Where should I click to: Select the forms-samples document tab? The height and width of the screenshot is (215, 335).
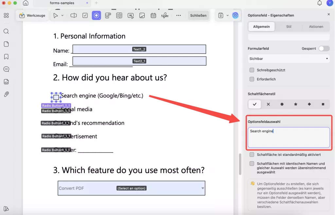62,3
